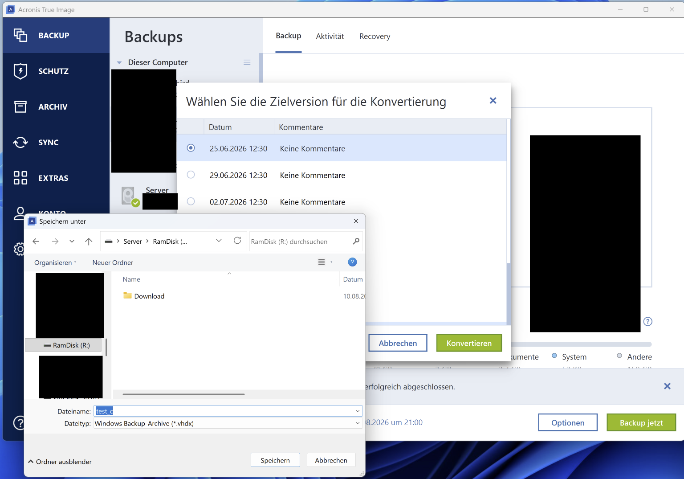Collapse folders via Ordner ausblenden
The width and height of the screenshot is (684, 479).
[x=60, y=462]
